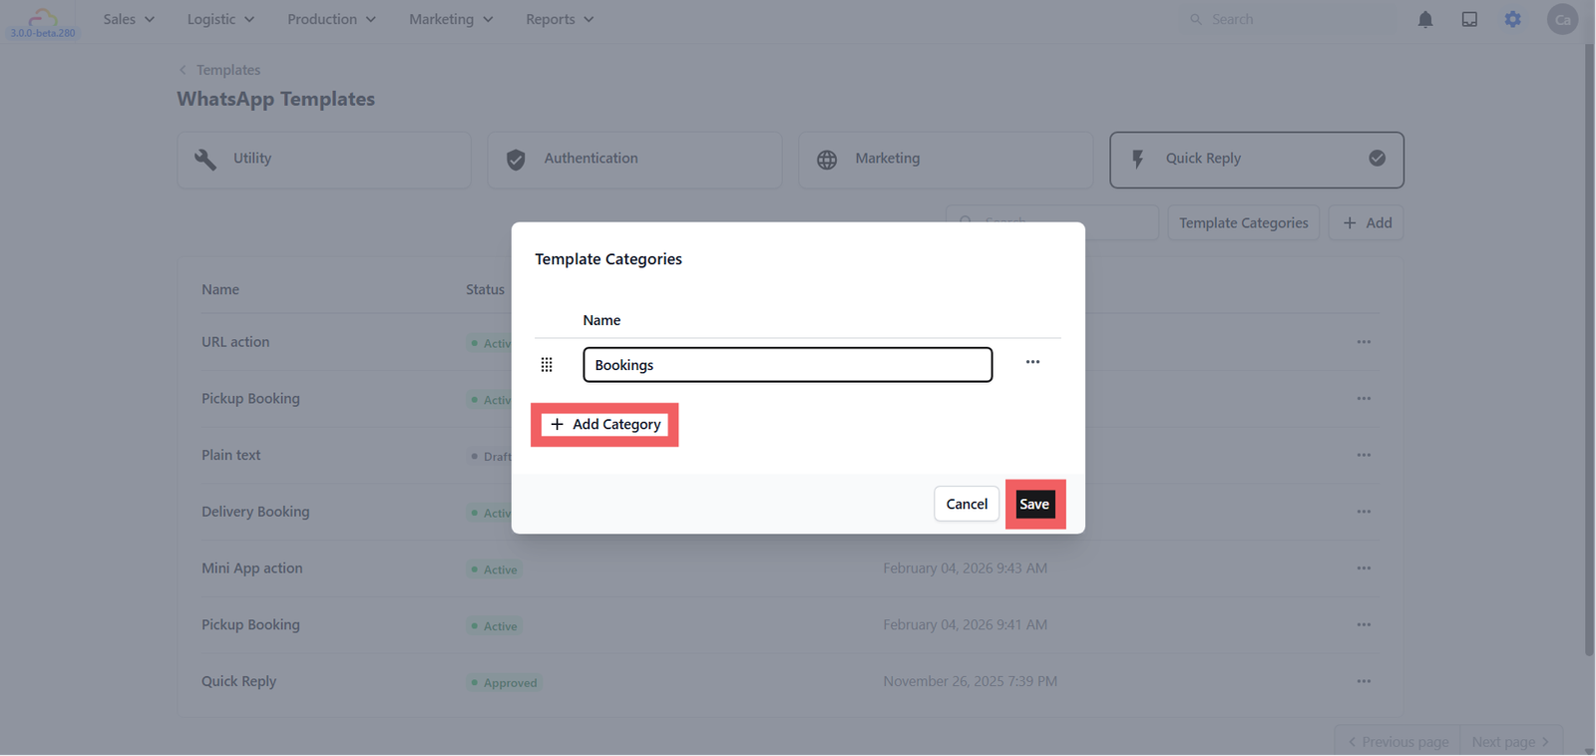1596x756 pixels.
Task: Expand the Sales menu
Action: coord(129,19)
